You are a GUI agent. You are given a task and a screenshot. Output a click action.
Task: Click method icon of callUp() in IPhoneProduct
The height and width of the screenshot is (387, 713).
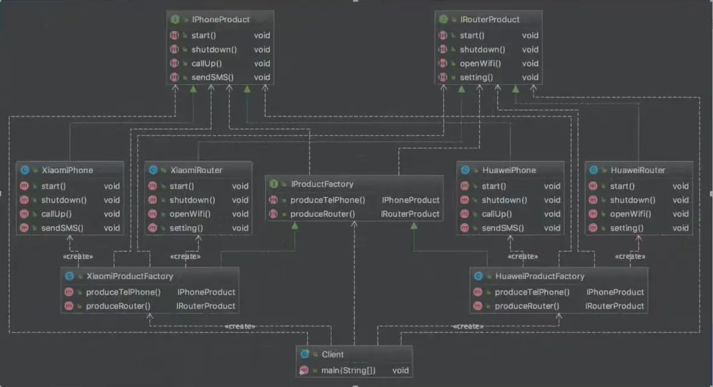[174, 63]
